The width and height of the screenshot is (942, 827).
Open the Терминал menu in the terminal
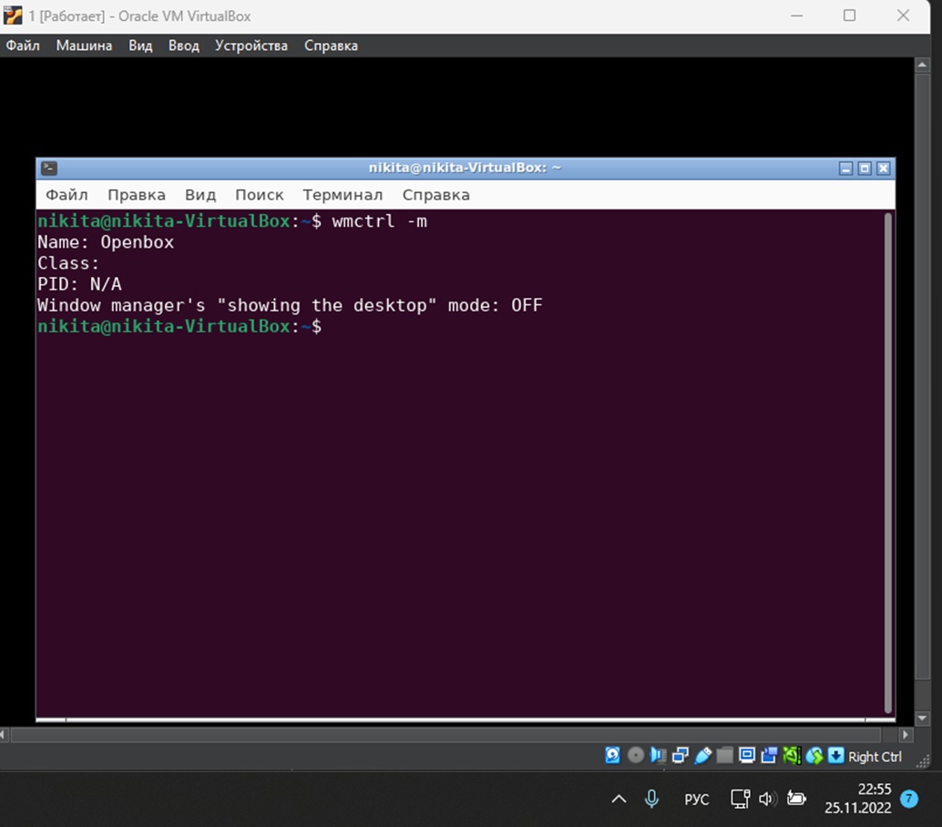[x=343, y=195]
